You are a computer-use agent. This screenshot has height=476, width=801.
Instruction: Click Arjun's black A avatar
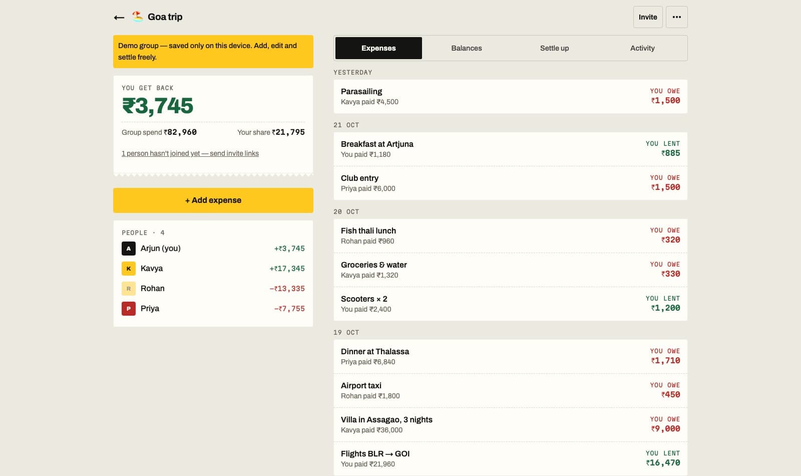129,249
